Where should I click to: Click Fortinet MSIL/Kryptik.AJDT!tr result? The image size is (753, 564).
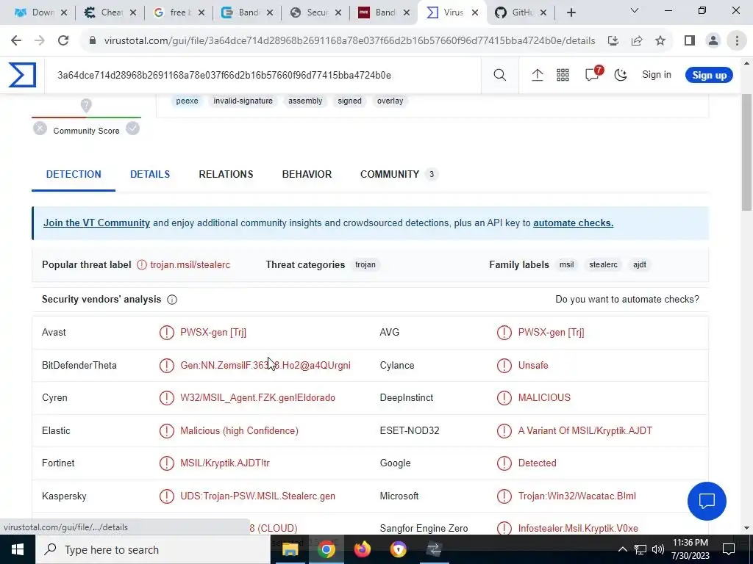(225, 463)
